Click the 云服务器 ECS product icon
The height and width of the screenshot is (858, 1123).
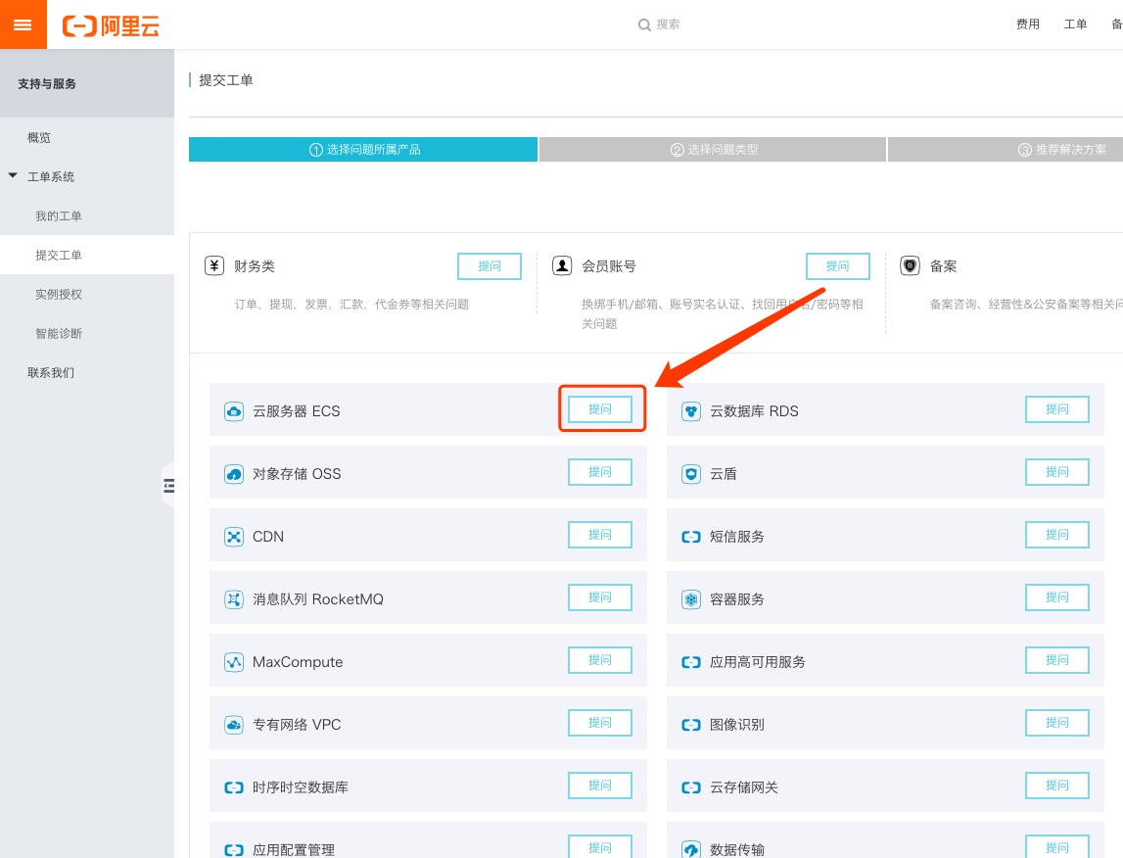233,411
